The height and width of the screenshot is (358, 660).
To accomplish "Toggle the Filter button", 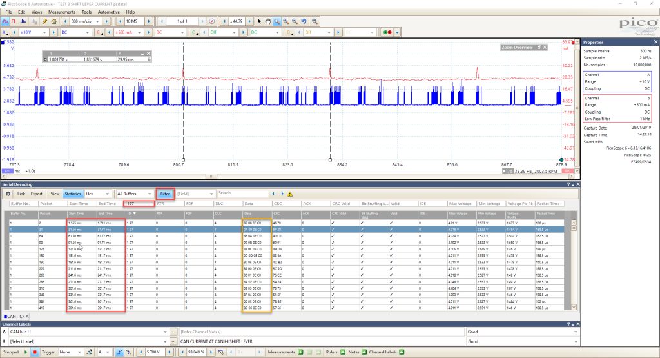I will pos(164,194).
